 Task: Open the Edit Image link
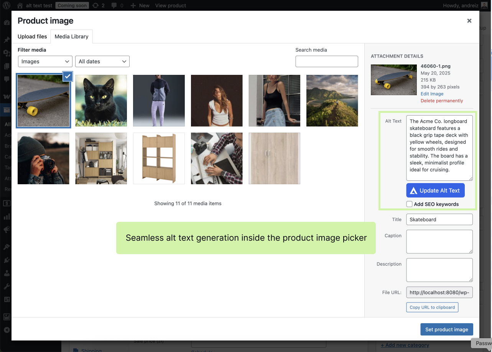(432, 94)
